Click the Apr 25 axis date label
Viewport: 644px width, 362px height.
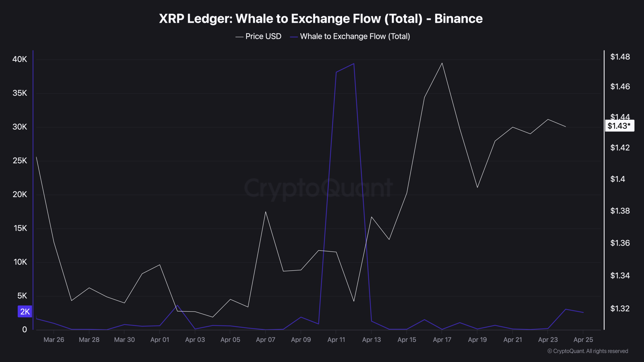tap(583, 340)
